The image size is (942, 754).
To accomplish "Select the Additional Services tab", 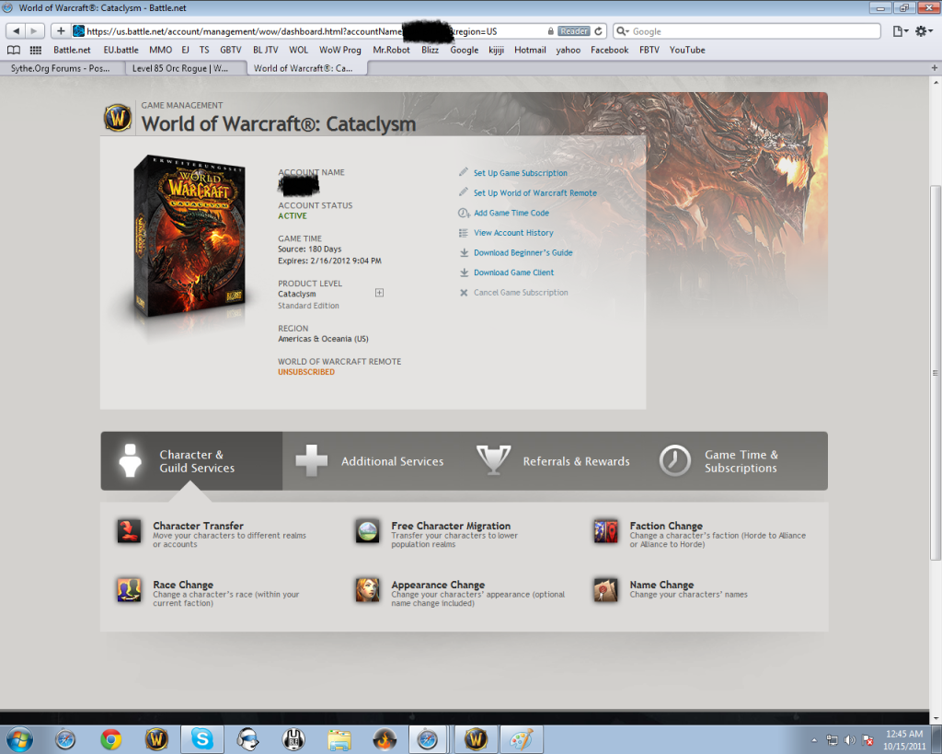I will click(373, 461).
